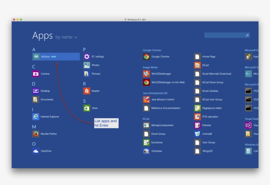The width and height of the screenshot is (270, 185).
Task: Open PC settings gear icon
Action: tap(87, 57)
